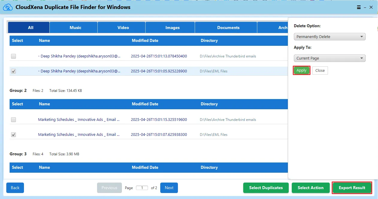This screenshot has width=378, height=199.
Task: Check the Deep Shikha Pandey Archive Thunderbird file
Action: click(x=13, y=56)
